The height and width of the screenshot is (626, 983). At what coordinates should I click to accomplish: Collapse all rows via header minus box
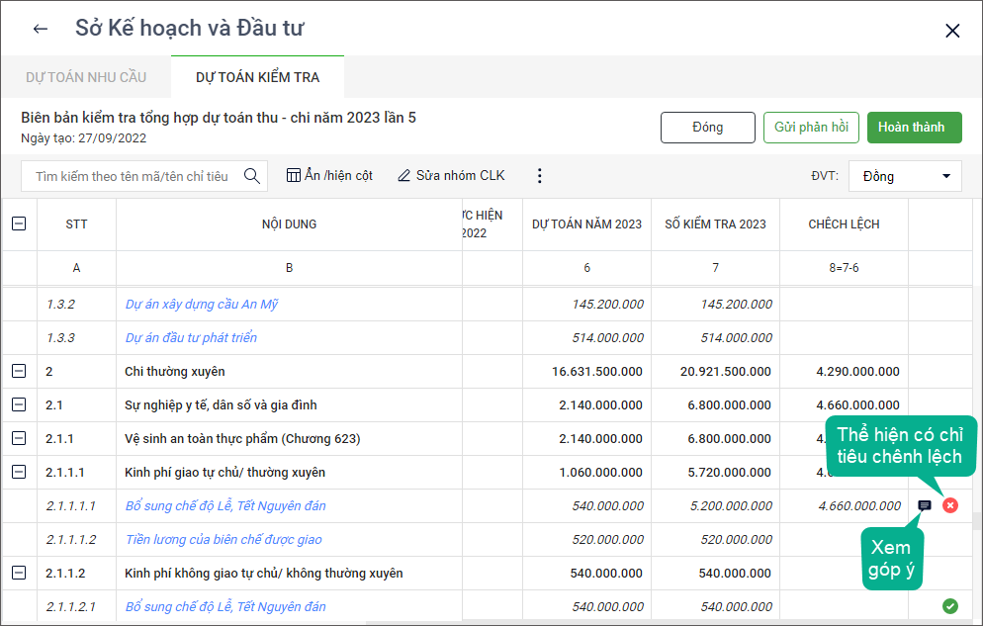point(19,224)
